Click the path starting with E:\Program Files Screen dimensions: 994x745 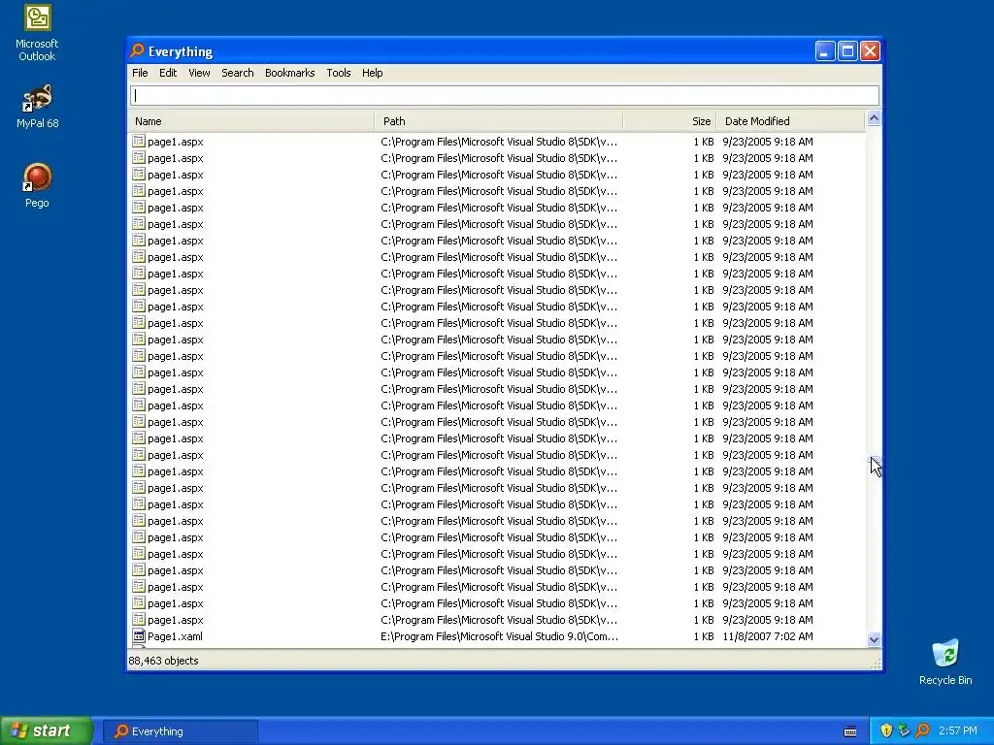tap(499, 636)
